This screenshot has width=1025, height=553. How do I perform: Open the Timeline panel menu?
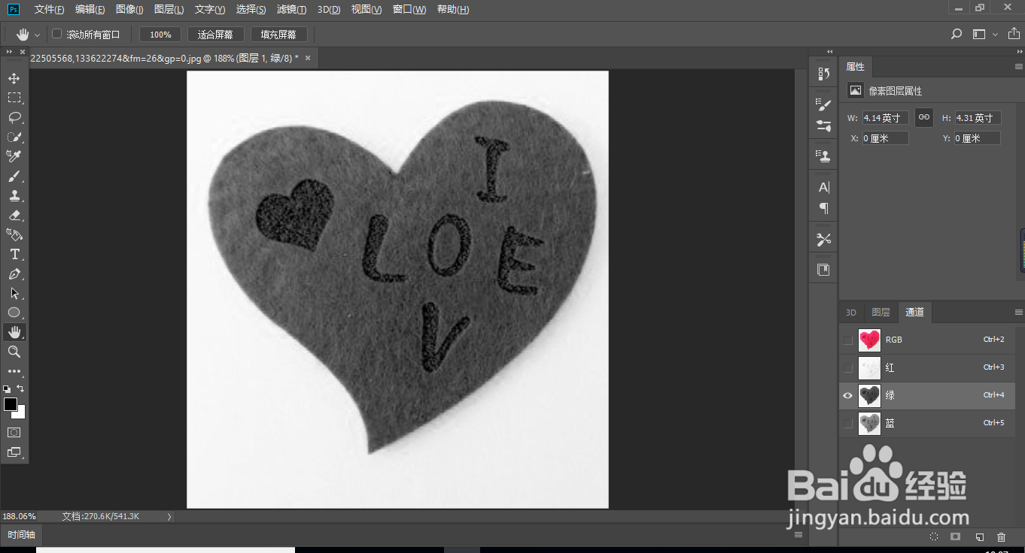(798, 535)
